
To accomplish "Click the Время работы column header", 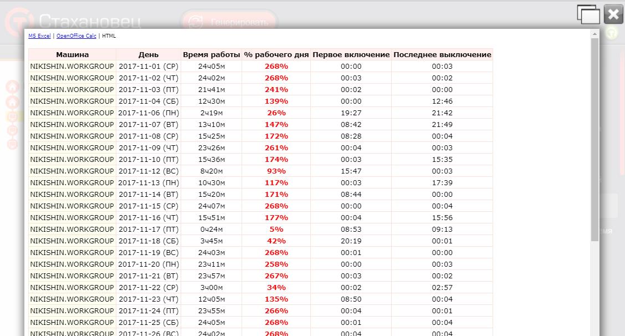I will click(x=211, y=55).
